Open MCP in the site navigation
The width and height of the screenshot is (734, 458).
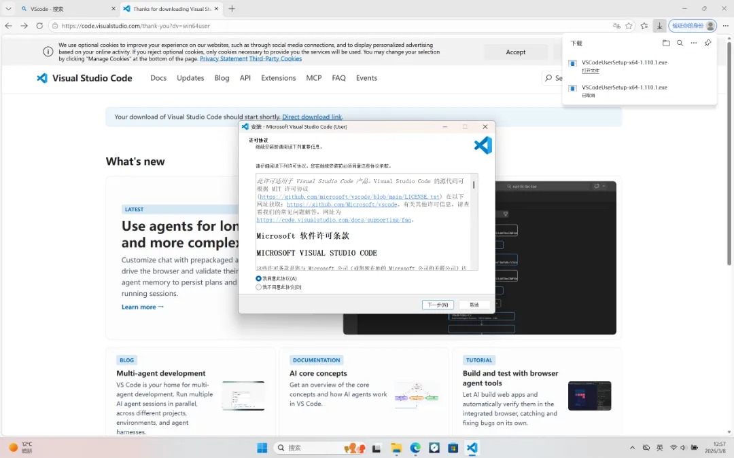click(313, 78)
